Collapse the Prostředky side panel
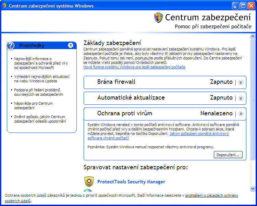The height and width of the screenshot is (206, 257). [x=71, y=45]
